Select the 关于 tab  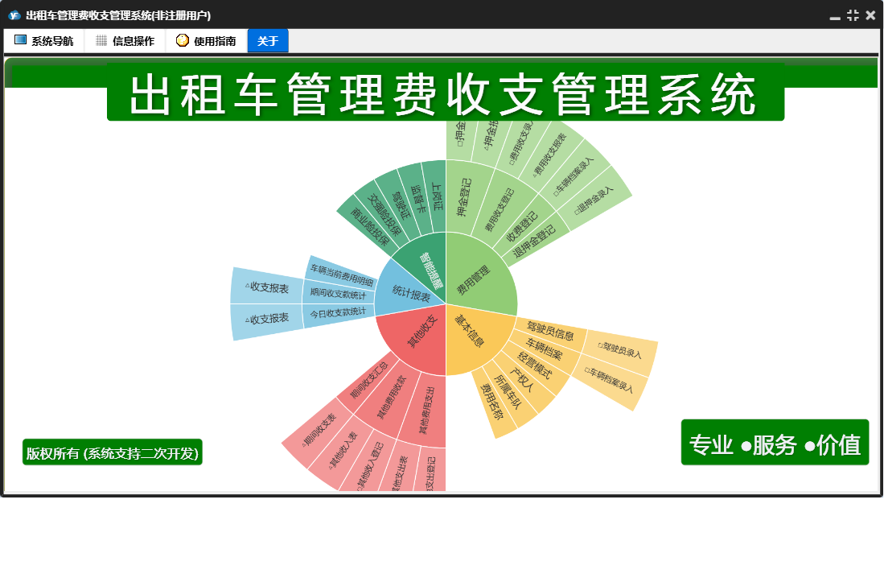(268, 40)
